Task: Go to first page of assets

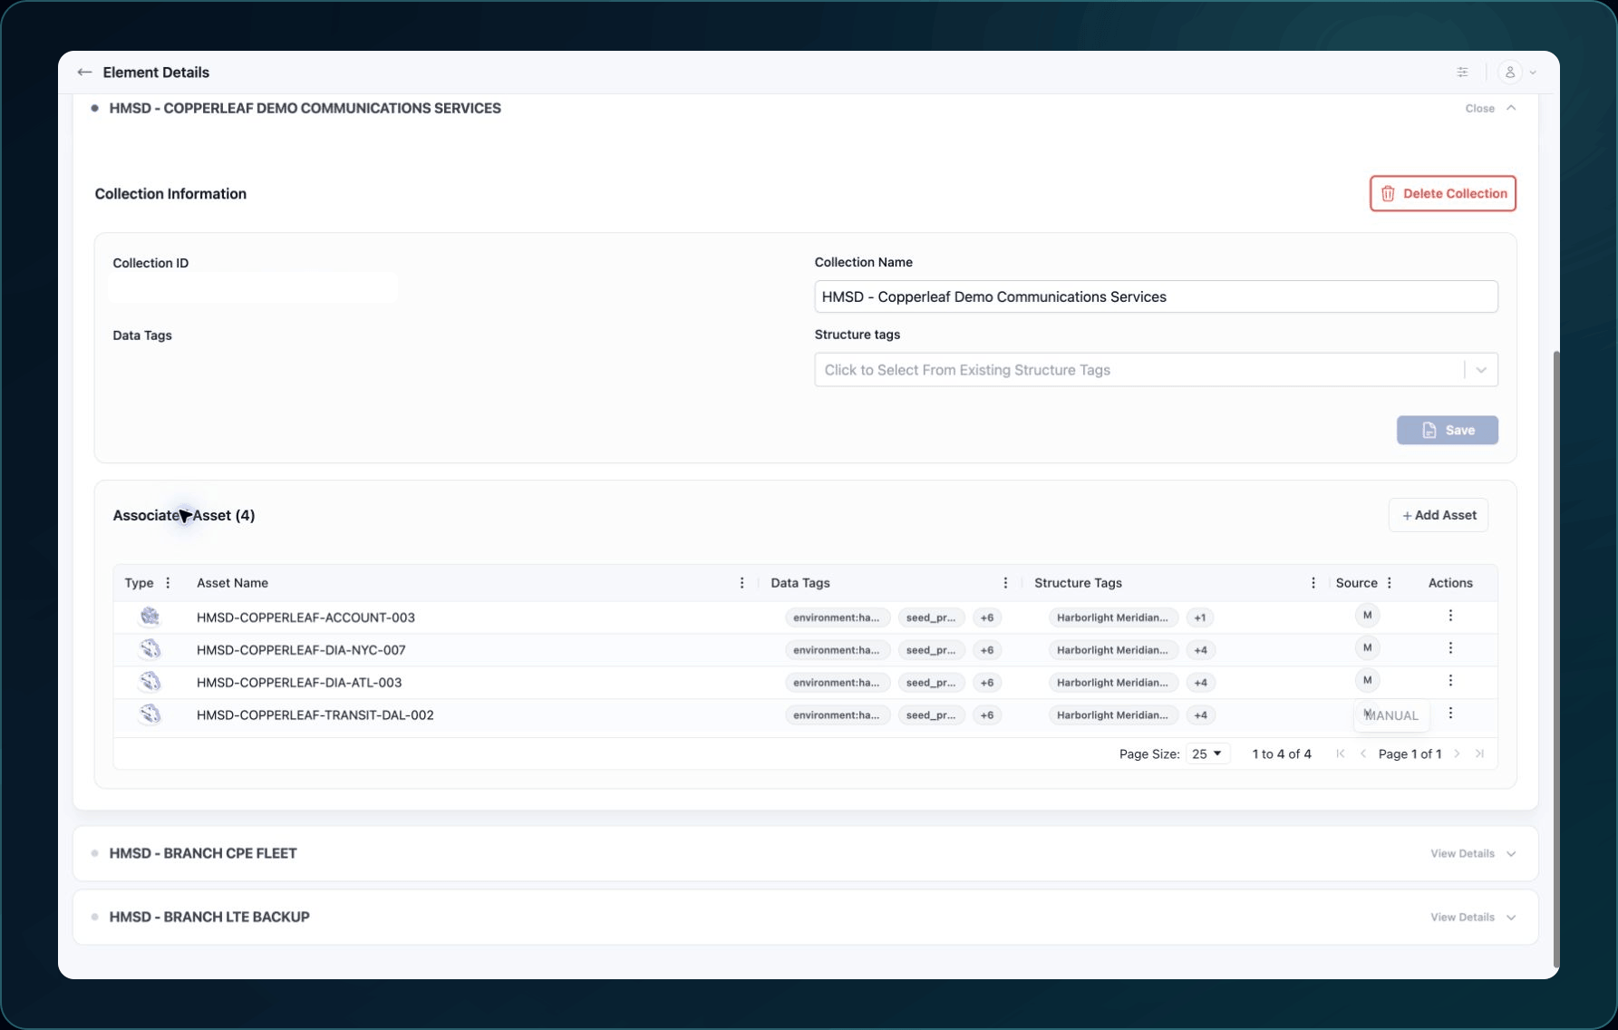Action: coord(1341,754)
